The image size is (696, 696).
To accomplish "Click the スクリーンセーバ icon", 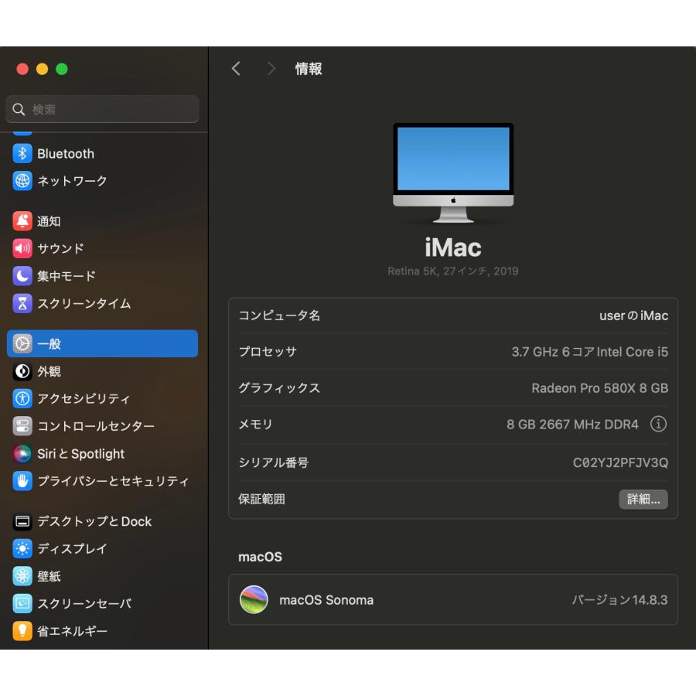I will point(22,603).
